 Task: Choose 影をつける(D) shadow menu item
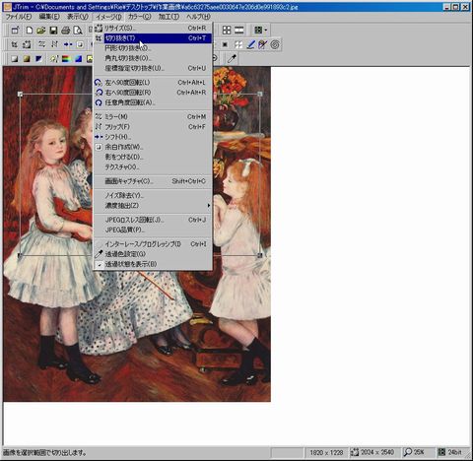click(153, 157)
